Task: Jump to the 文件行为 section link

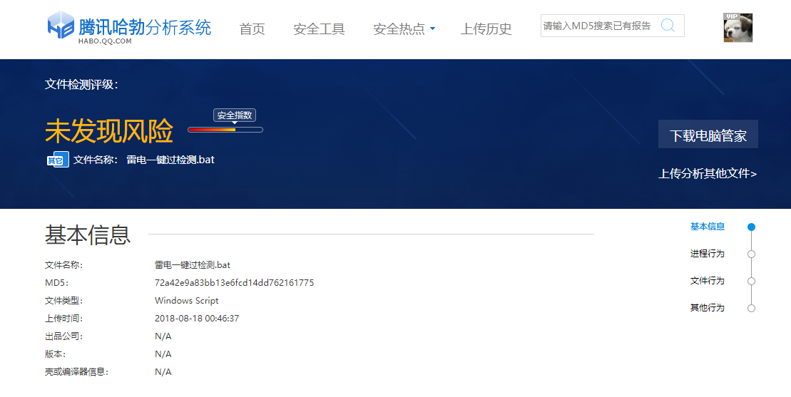Action: [x=708, y=281]
